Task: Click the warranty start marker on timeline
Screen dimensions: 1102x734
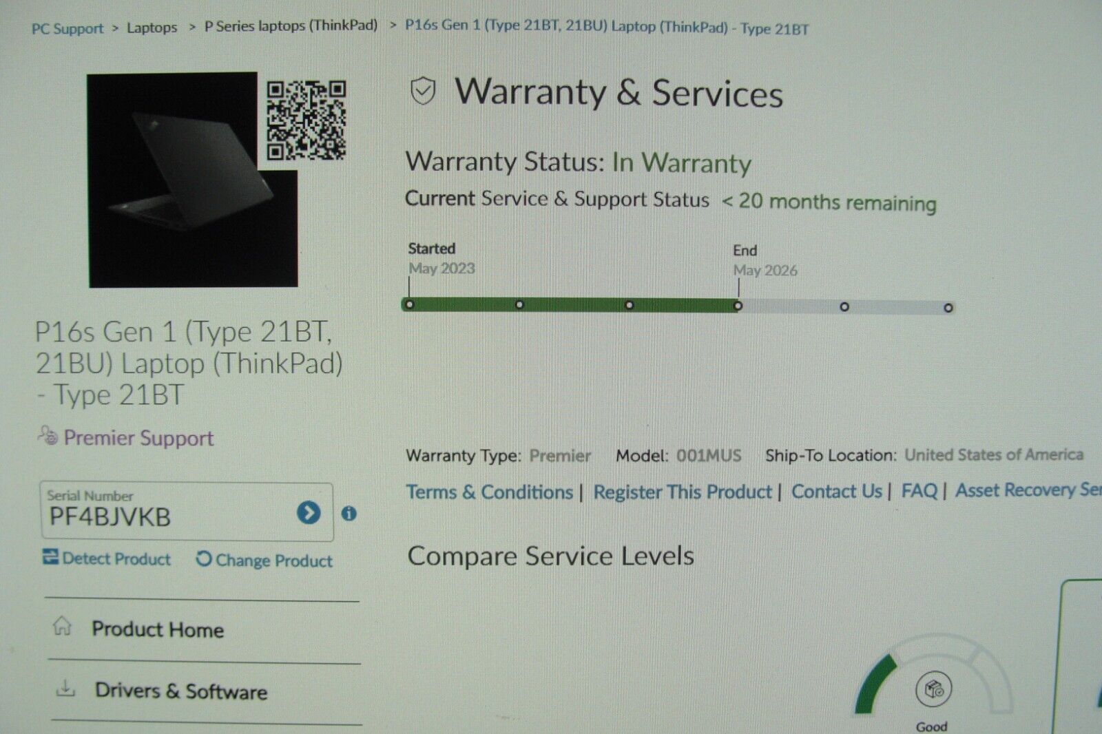Action: (410, 304)
